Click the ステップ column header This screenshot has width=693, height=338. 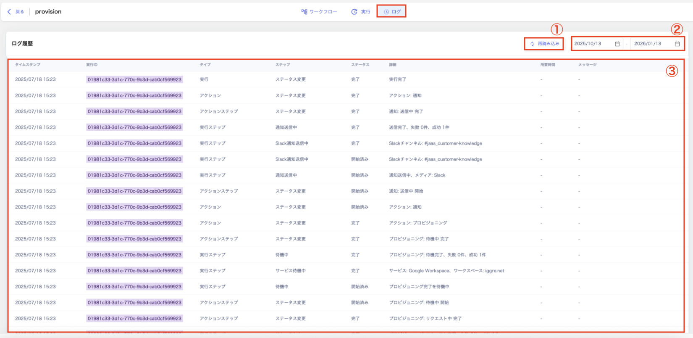coord(283,65)
